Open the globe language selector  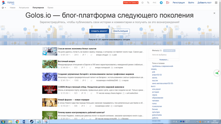tap(4, 8)
